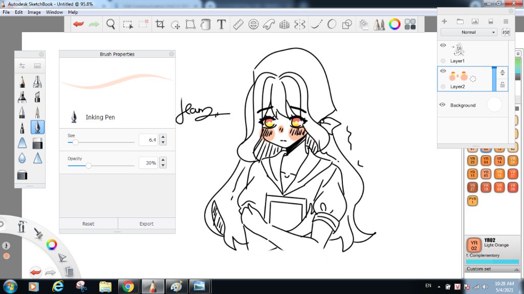Select the Crop tool
This screenshot has height=294, width=524.
pos(160,24)
